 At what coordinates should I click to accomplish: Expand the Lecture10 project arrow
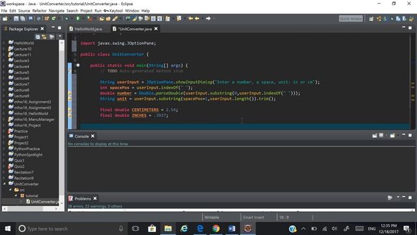(x=4, y=49)
